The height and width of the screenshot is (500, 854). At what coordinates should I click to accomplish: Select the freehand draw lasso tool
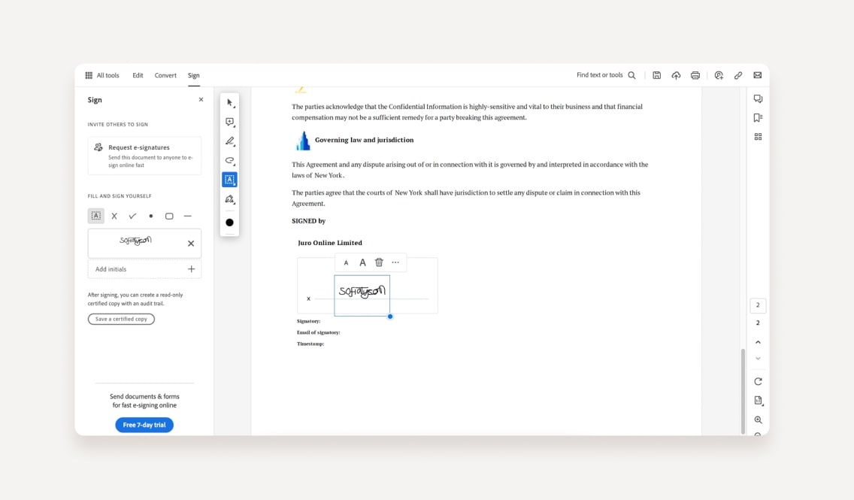(x=230, y=161)
